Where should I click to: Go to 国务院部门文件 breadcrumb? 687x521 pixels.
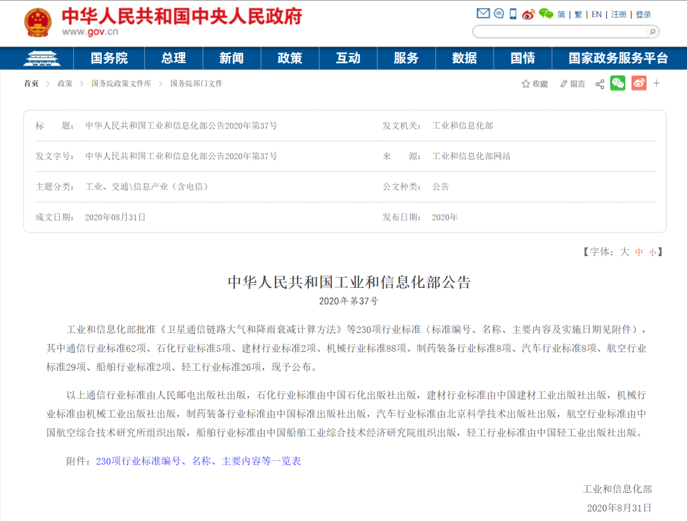pos(197,83)
